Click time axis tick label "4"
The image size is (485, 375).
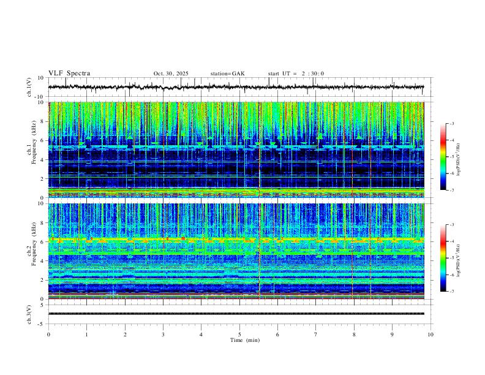201,335
